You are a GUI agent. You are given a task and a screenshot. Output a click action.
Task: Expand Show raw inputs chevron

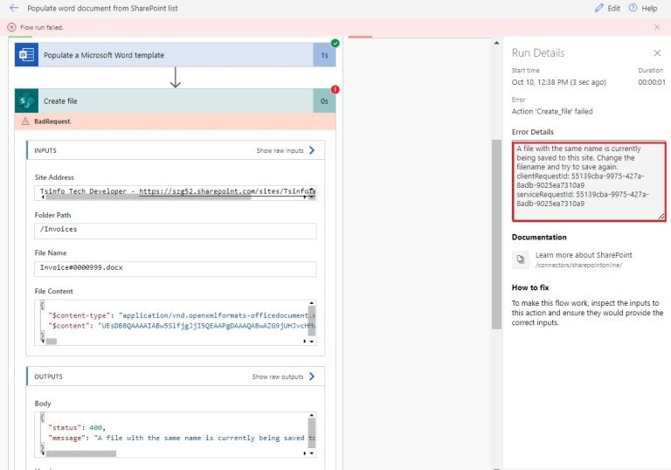coord(312,150)
